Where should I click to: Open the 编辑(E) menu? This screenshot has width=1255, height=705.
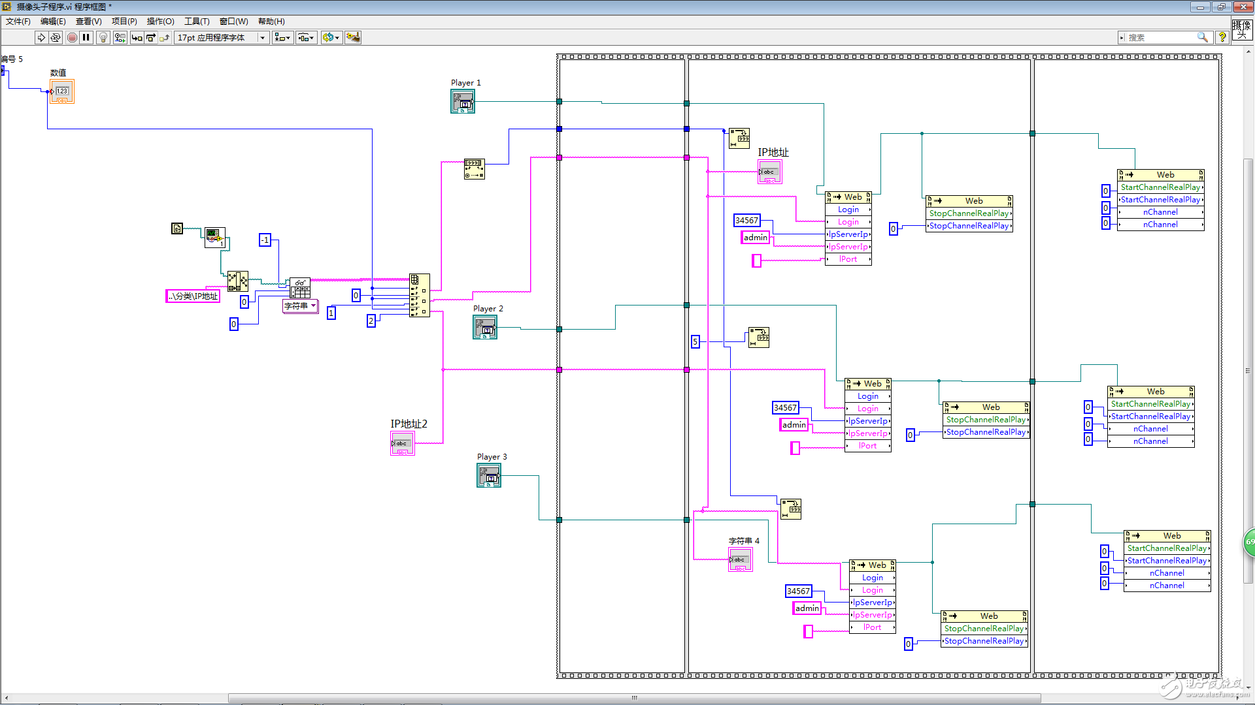tap(53, 22)
